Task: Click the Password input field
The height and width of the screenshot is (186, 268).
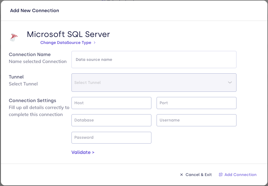Action: [111, 138]
